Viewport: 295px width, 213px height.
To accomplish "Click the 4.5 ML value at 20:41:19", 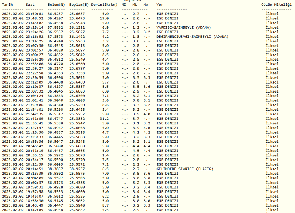I will pos(136,151).
